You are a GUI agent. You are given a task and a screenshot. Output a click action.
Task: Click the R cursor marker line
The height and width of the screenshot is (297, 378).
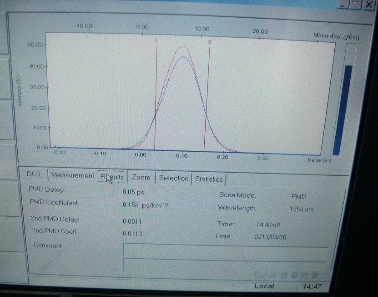pos(207,99)
